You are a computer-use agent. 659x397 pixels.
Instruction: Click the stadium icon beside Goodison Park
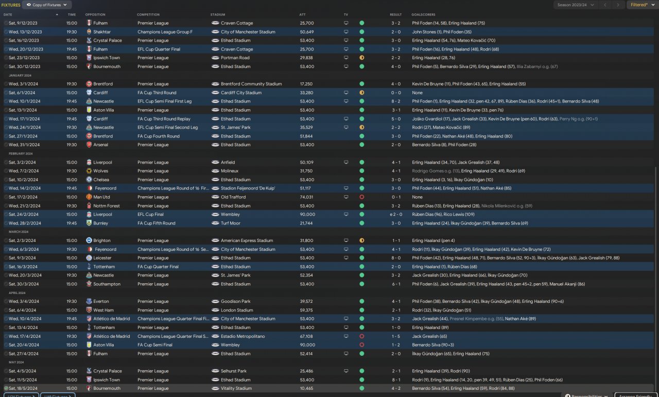pos(215,301)
